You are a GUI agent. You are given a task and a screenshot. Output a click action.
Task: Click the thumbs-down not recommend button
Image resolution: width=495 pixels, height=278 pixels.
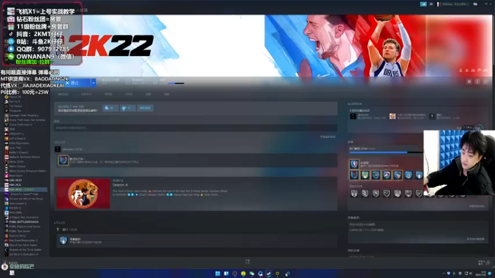click(127, 107)
